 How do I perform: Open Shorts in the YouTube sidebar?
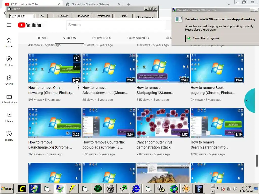(x=9, y=80)
